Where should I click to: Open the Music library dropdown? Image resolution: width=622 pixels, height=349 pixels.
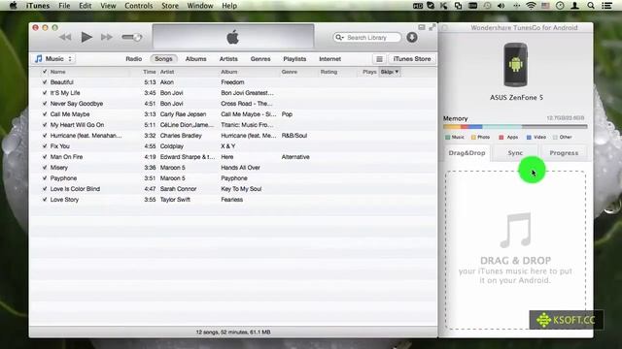(53, 59)
